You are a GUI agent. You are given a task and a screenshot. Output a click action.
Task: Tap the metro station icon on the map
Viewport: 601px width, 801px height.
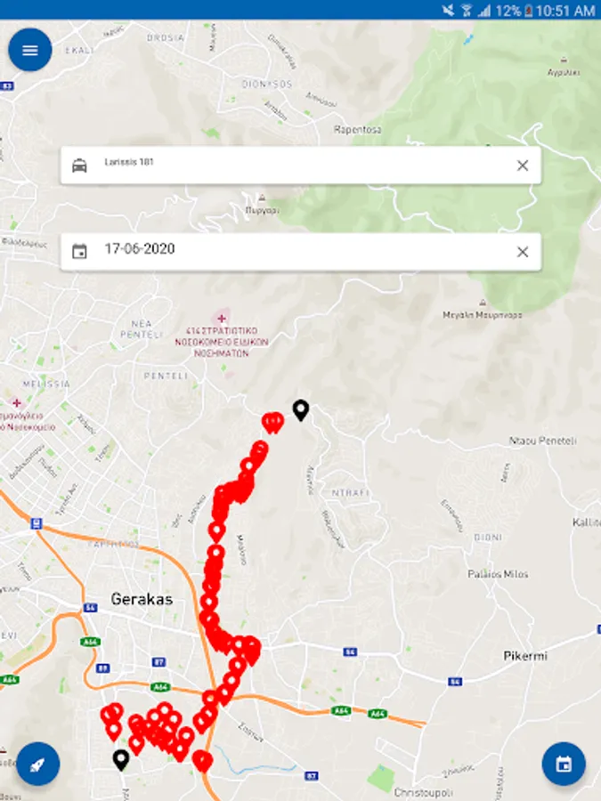pos(36,523)
